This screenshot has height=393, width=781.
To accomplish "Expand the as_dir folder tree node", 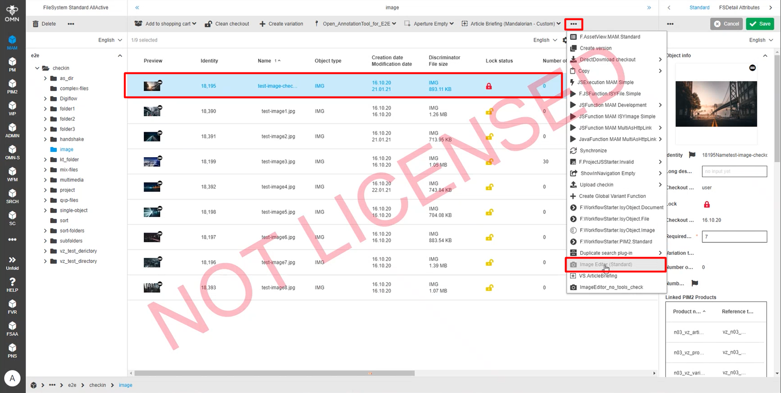I will pos(45,79).
